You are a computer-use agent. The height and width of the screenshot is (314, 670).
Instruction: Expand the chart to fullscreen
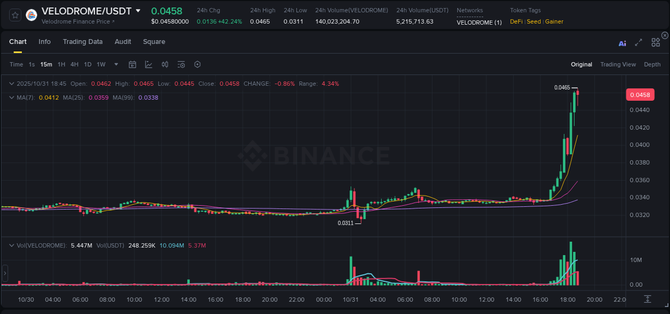click(638, 43)
